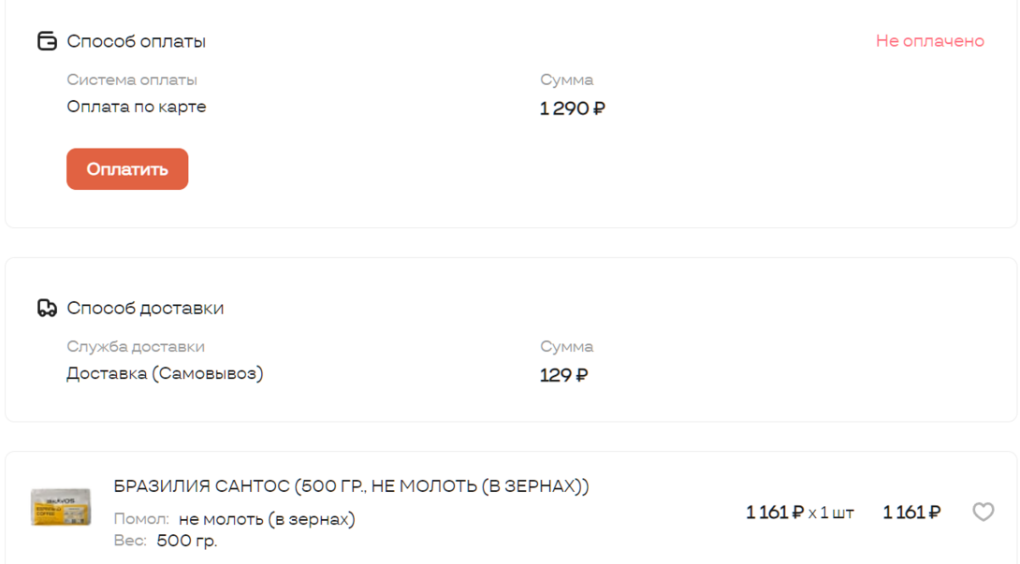
Task: Click the item total next to the heart
Action: [911, 513]
